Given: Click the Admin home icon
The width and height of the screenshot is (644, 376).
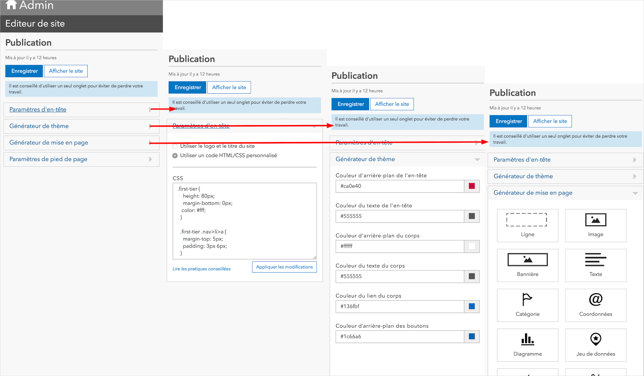Looking at the screenshot, I should point(11,5).
